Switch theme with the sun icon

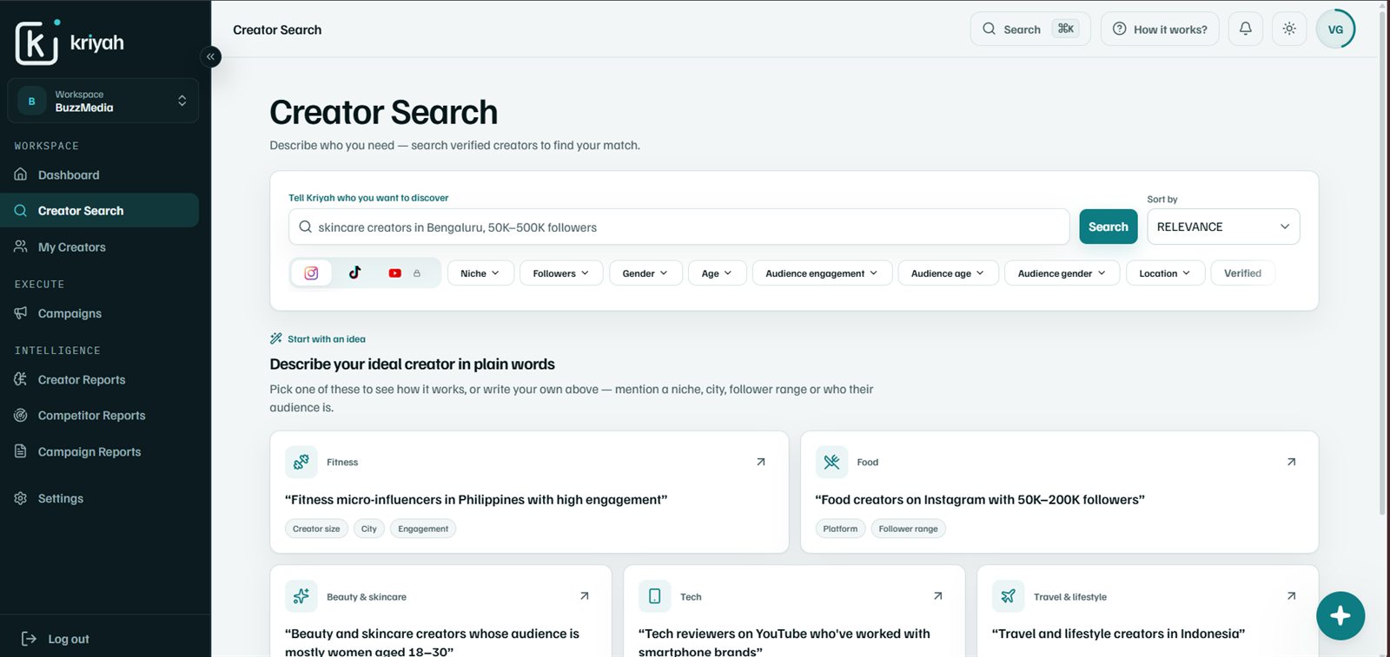pos(1289,29)
